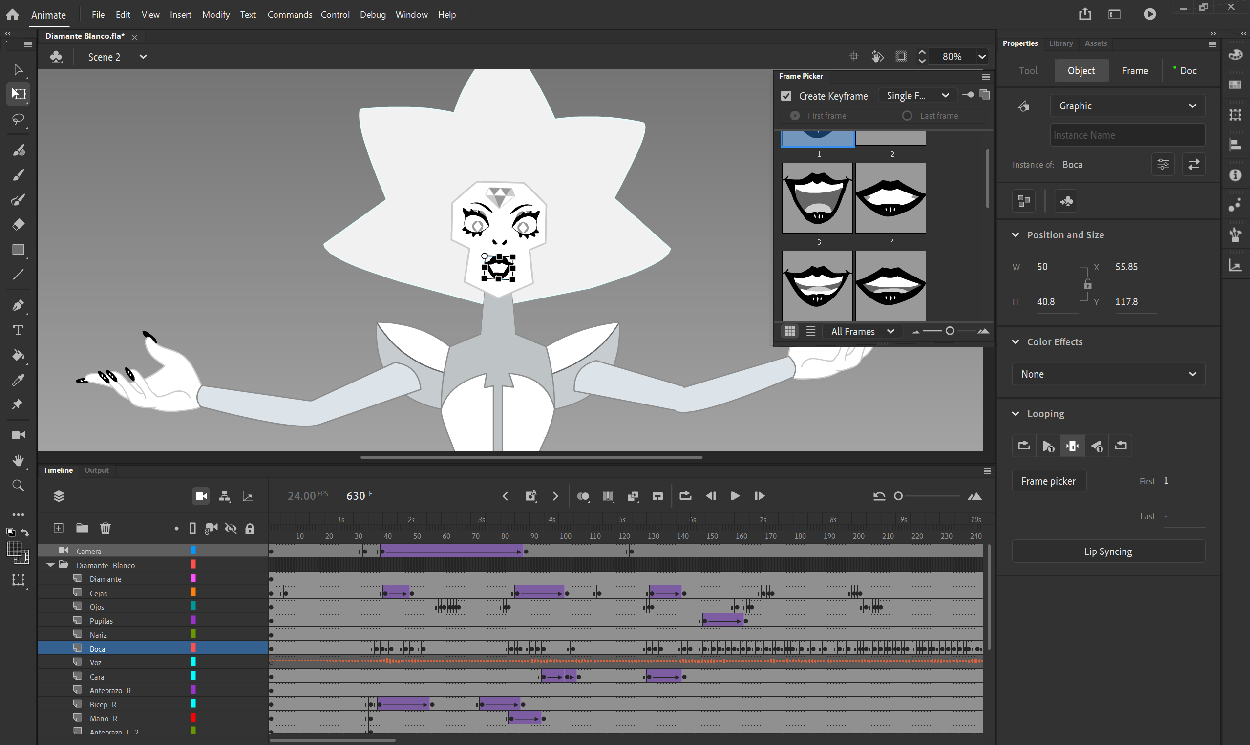1250x745 pixels.
Task: Select the Pen tool
Action: point(18,305)
